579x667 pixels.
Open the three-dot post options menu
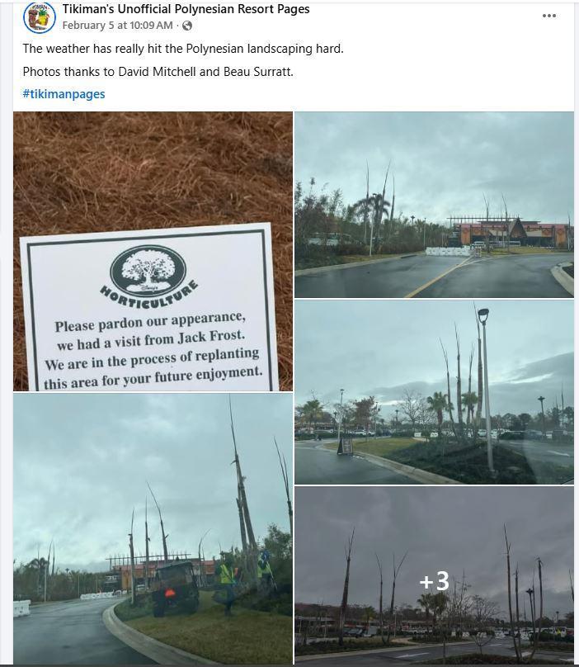click(548, 16)
